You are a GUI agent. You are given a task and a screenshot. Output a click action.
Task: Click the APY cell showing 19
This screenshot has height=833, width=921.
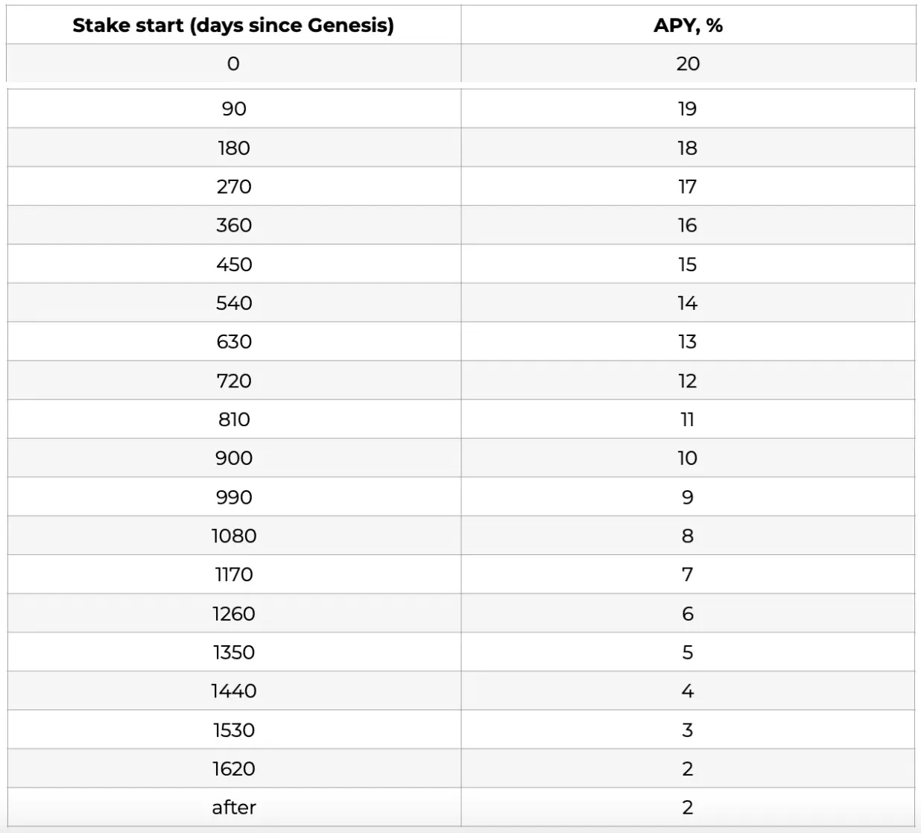coord(688,109)
